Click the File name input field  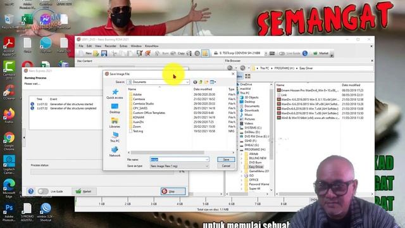[x=179, y=160]
